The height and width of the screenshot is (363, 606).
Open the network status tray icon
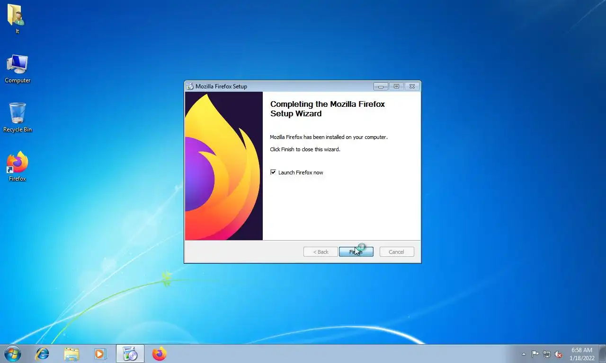coord(547,354)
